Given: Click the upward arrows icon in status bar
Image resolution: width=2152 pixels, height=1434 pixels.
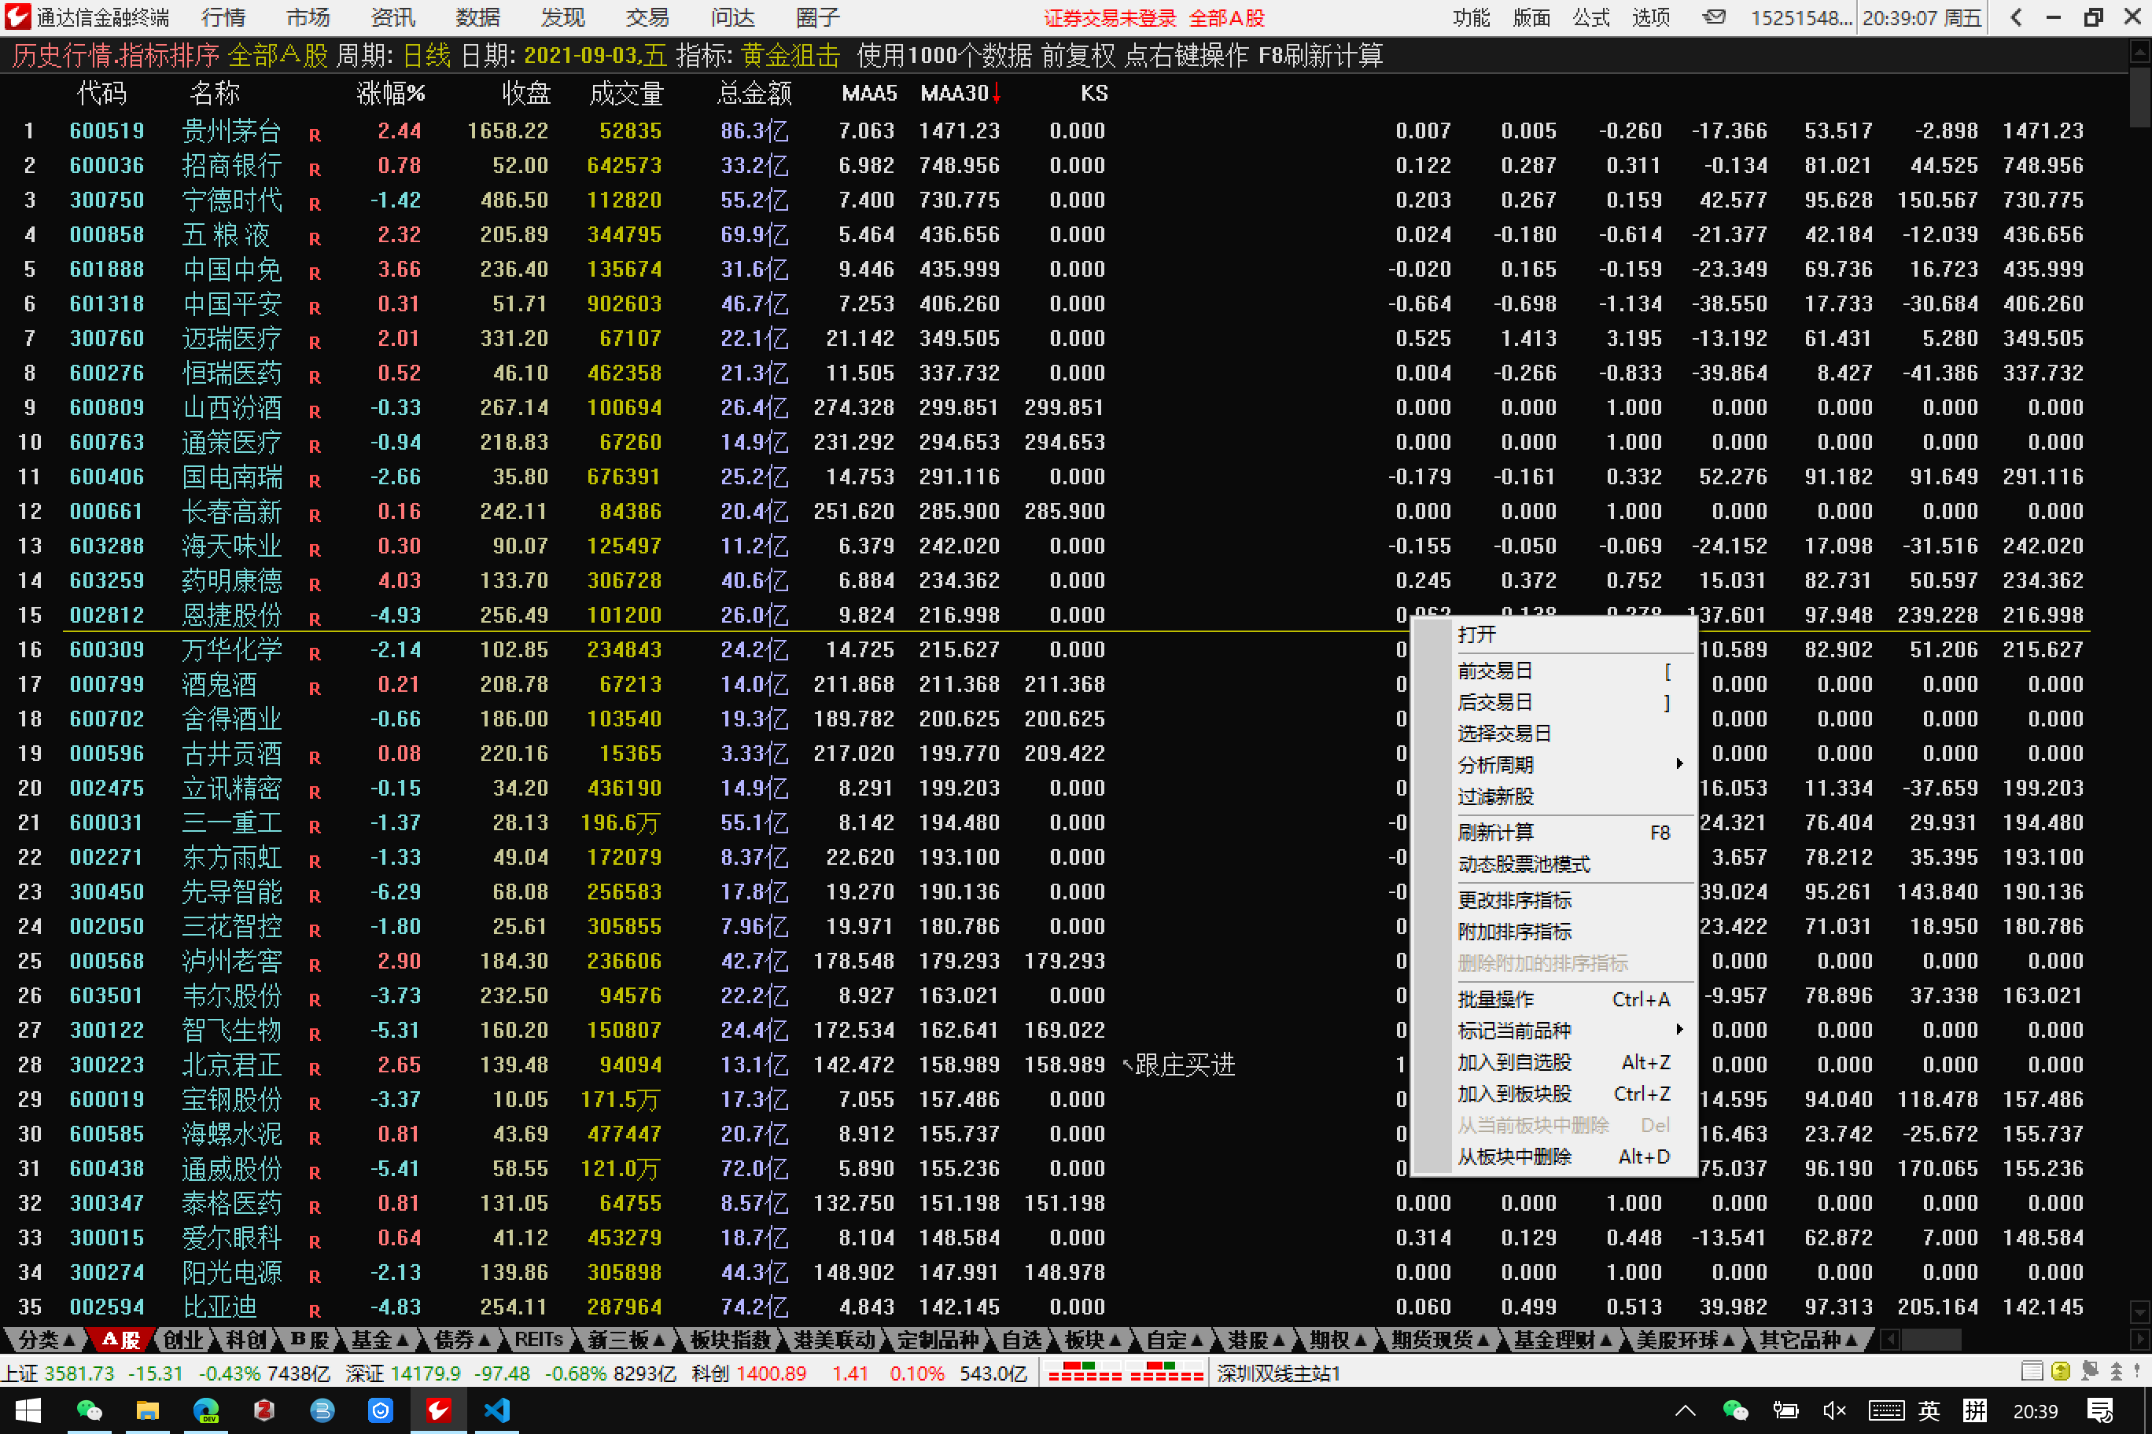Looking at the screenshot, I should pos(2117,1371).
